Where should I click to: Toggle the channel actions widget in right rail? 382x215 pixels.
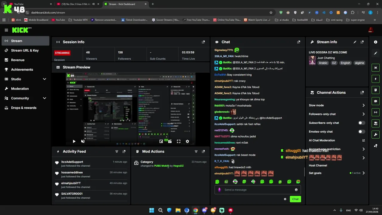[375, 123]
